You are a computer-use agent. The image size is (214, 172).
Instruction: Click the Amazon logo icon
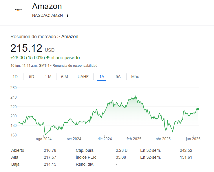coord(18,10)
